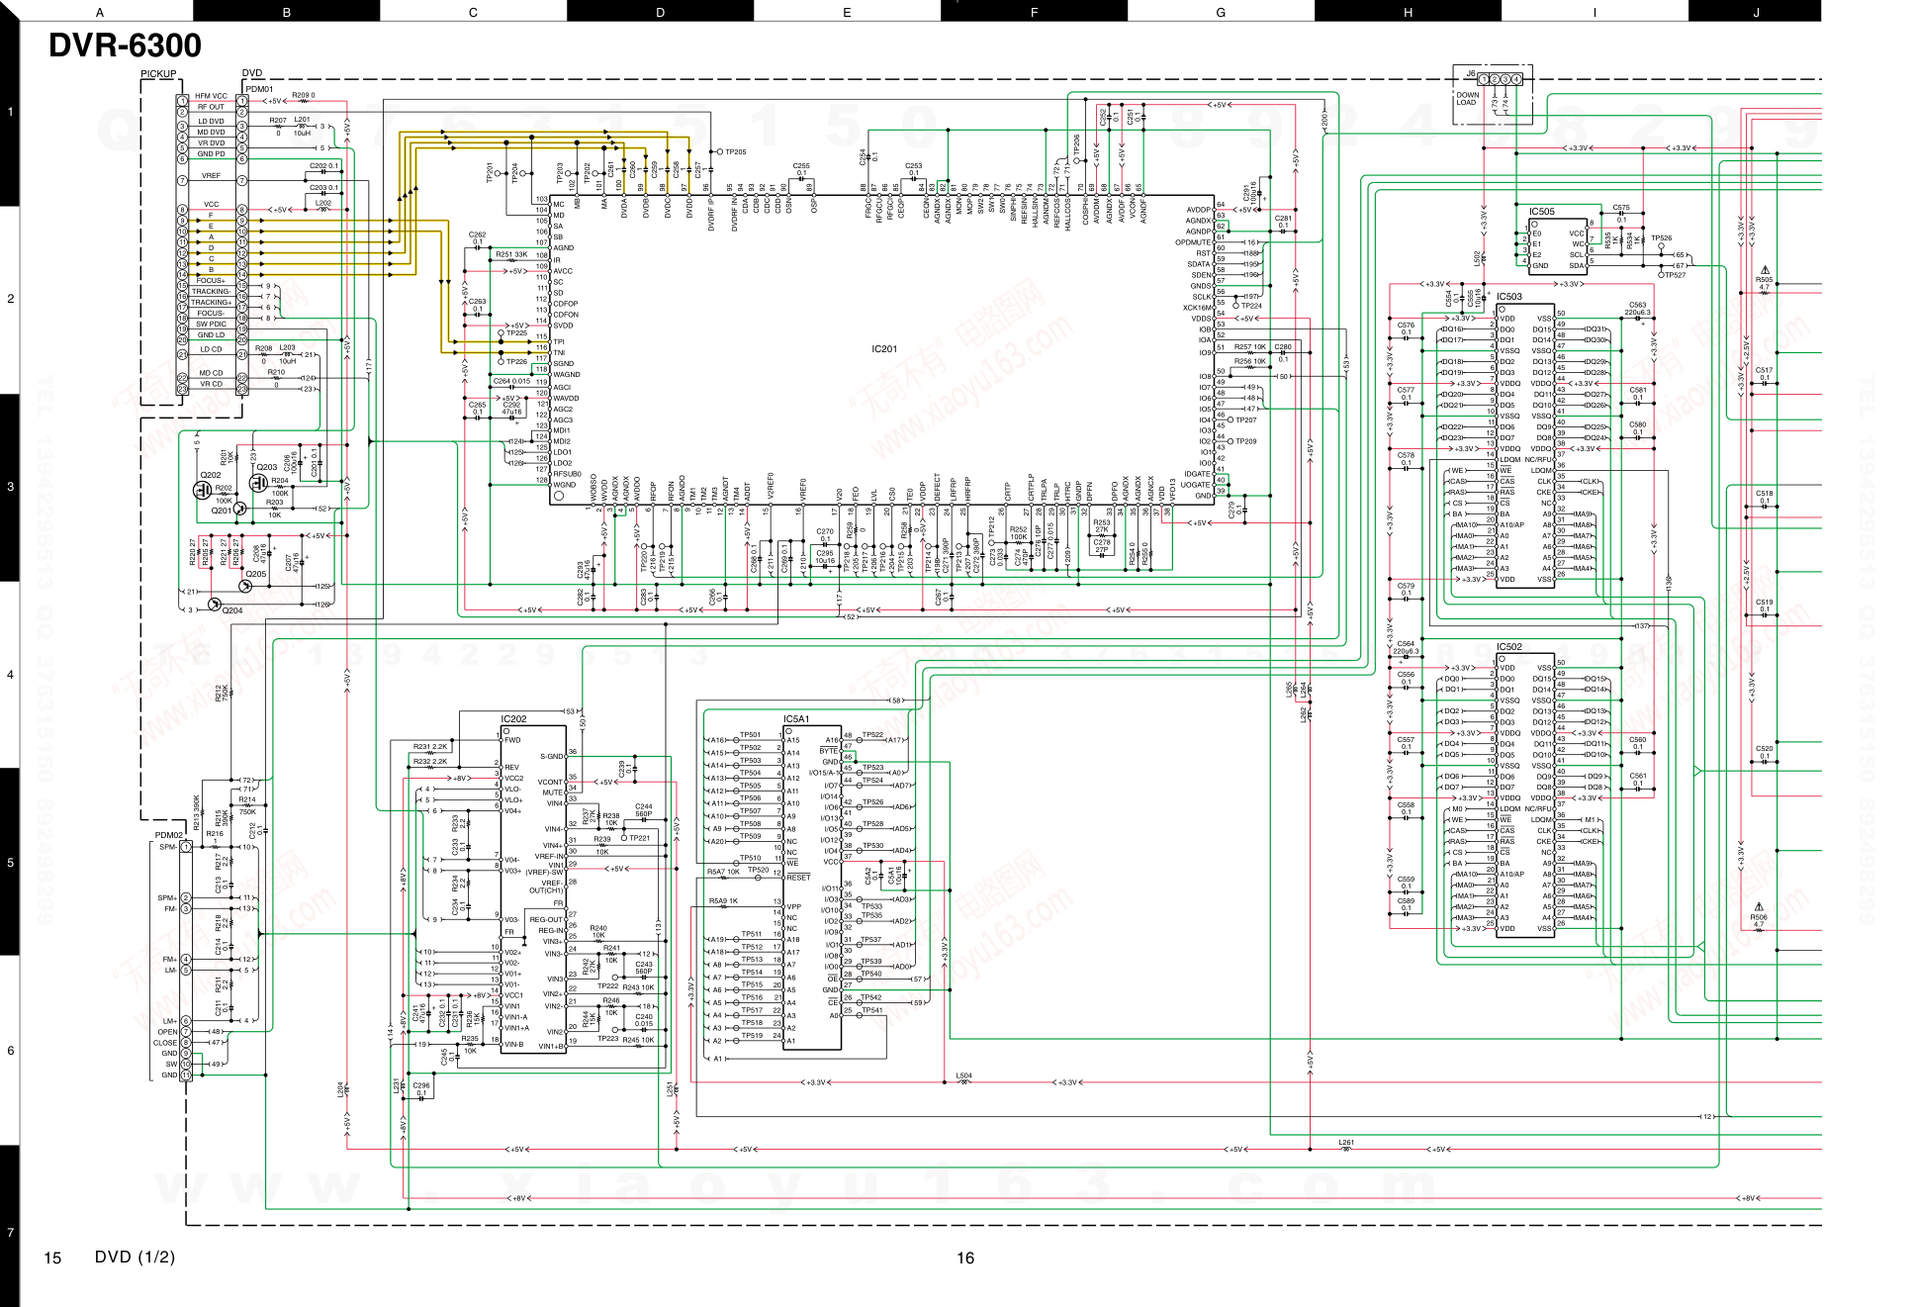Click the Q202 transistor symbol
Screen dimensions: 1915x1307
click(203, 490)
